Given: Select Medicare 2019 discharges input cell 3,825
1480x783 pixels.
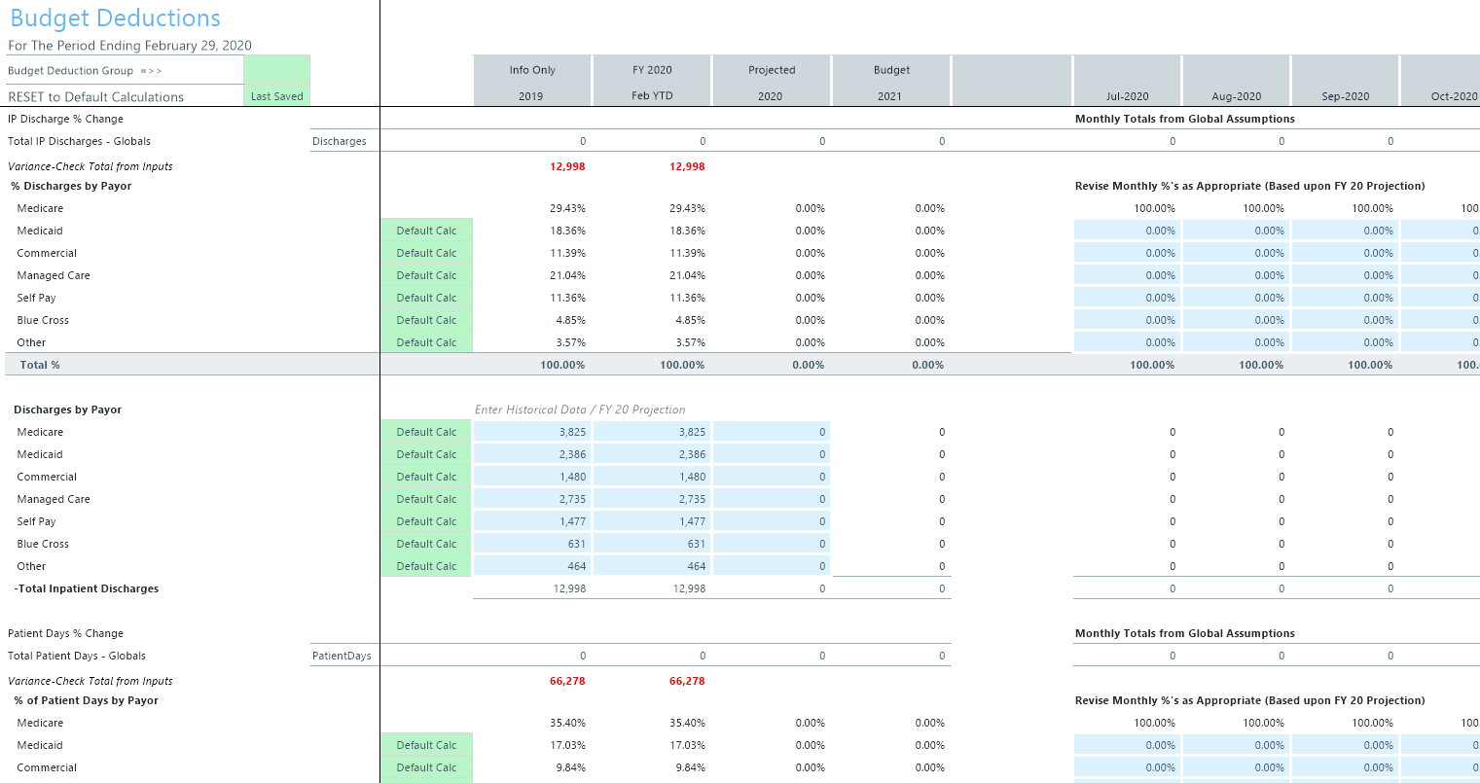Looking at the screenshot, I should [532, 432].
